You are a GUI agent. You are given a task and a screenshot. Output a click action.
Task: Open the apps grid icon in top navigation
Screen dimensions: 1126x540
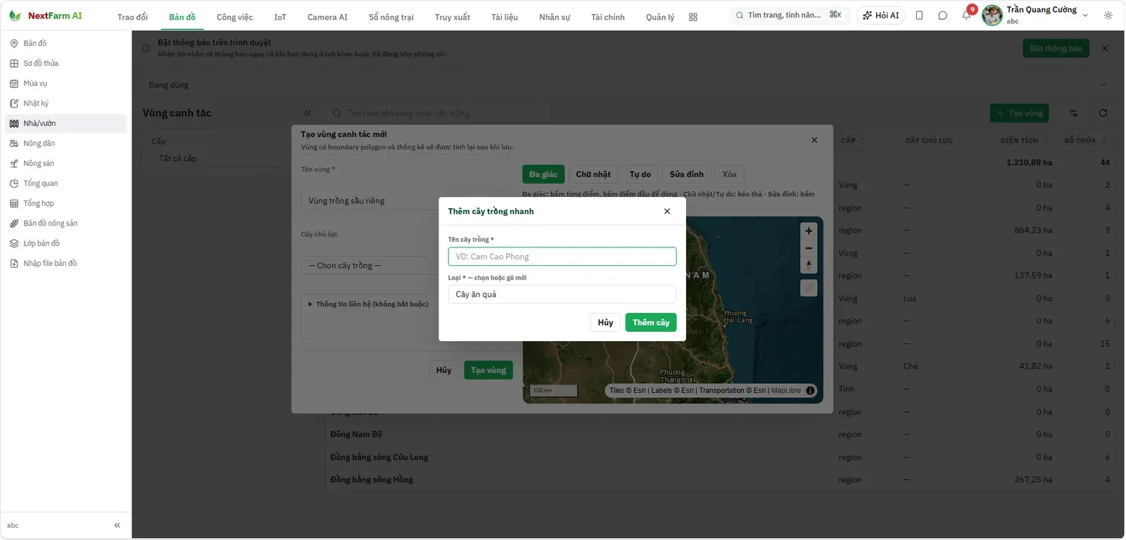[693, 17]
